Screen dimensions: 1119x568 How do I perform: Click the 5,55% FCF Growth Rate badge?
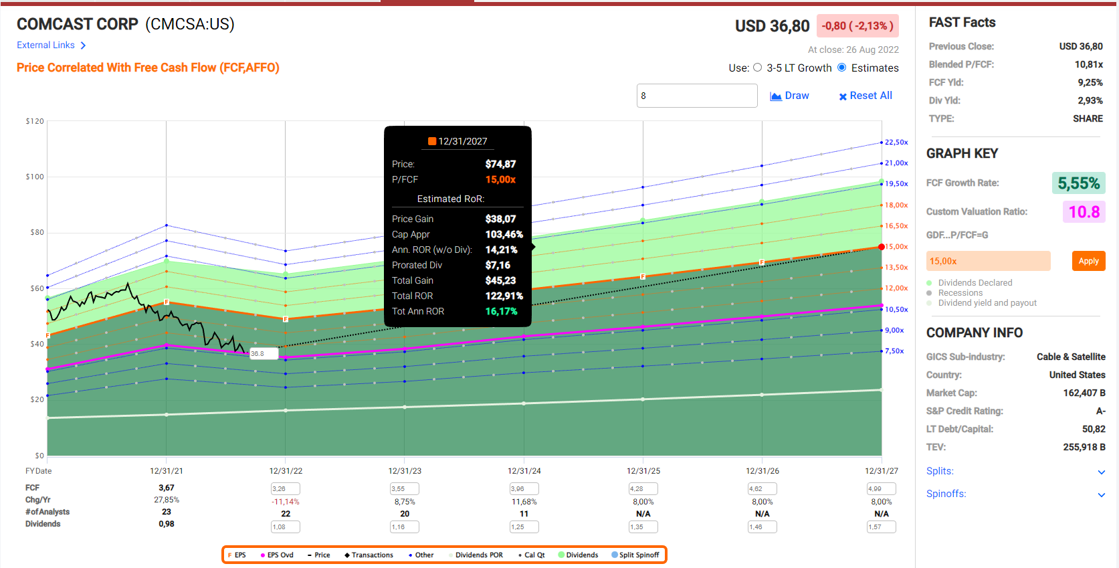click(1078, 183)
